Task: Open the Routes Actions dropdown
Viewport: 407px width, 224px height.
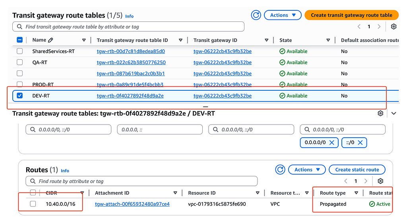Action: click(307, 169)
